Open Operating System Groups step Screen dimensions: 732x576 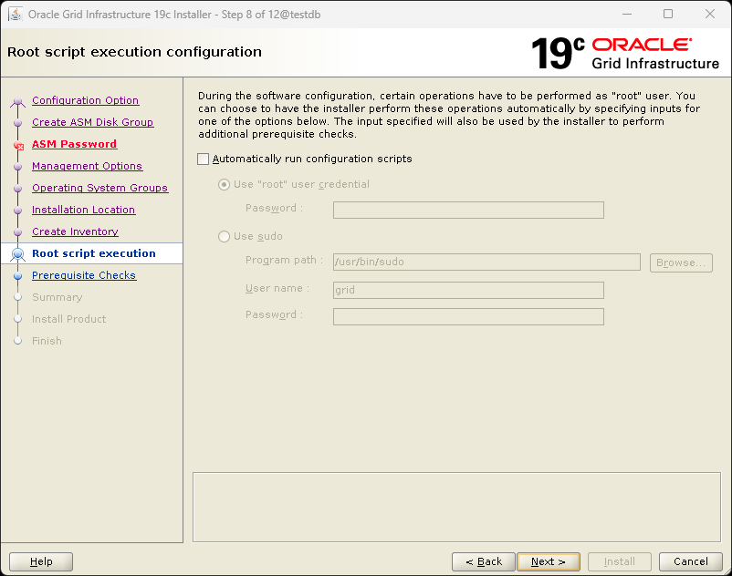coord(99,188)
